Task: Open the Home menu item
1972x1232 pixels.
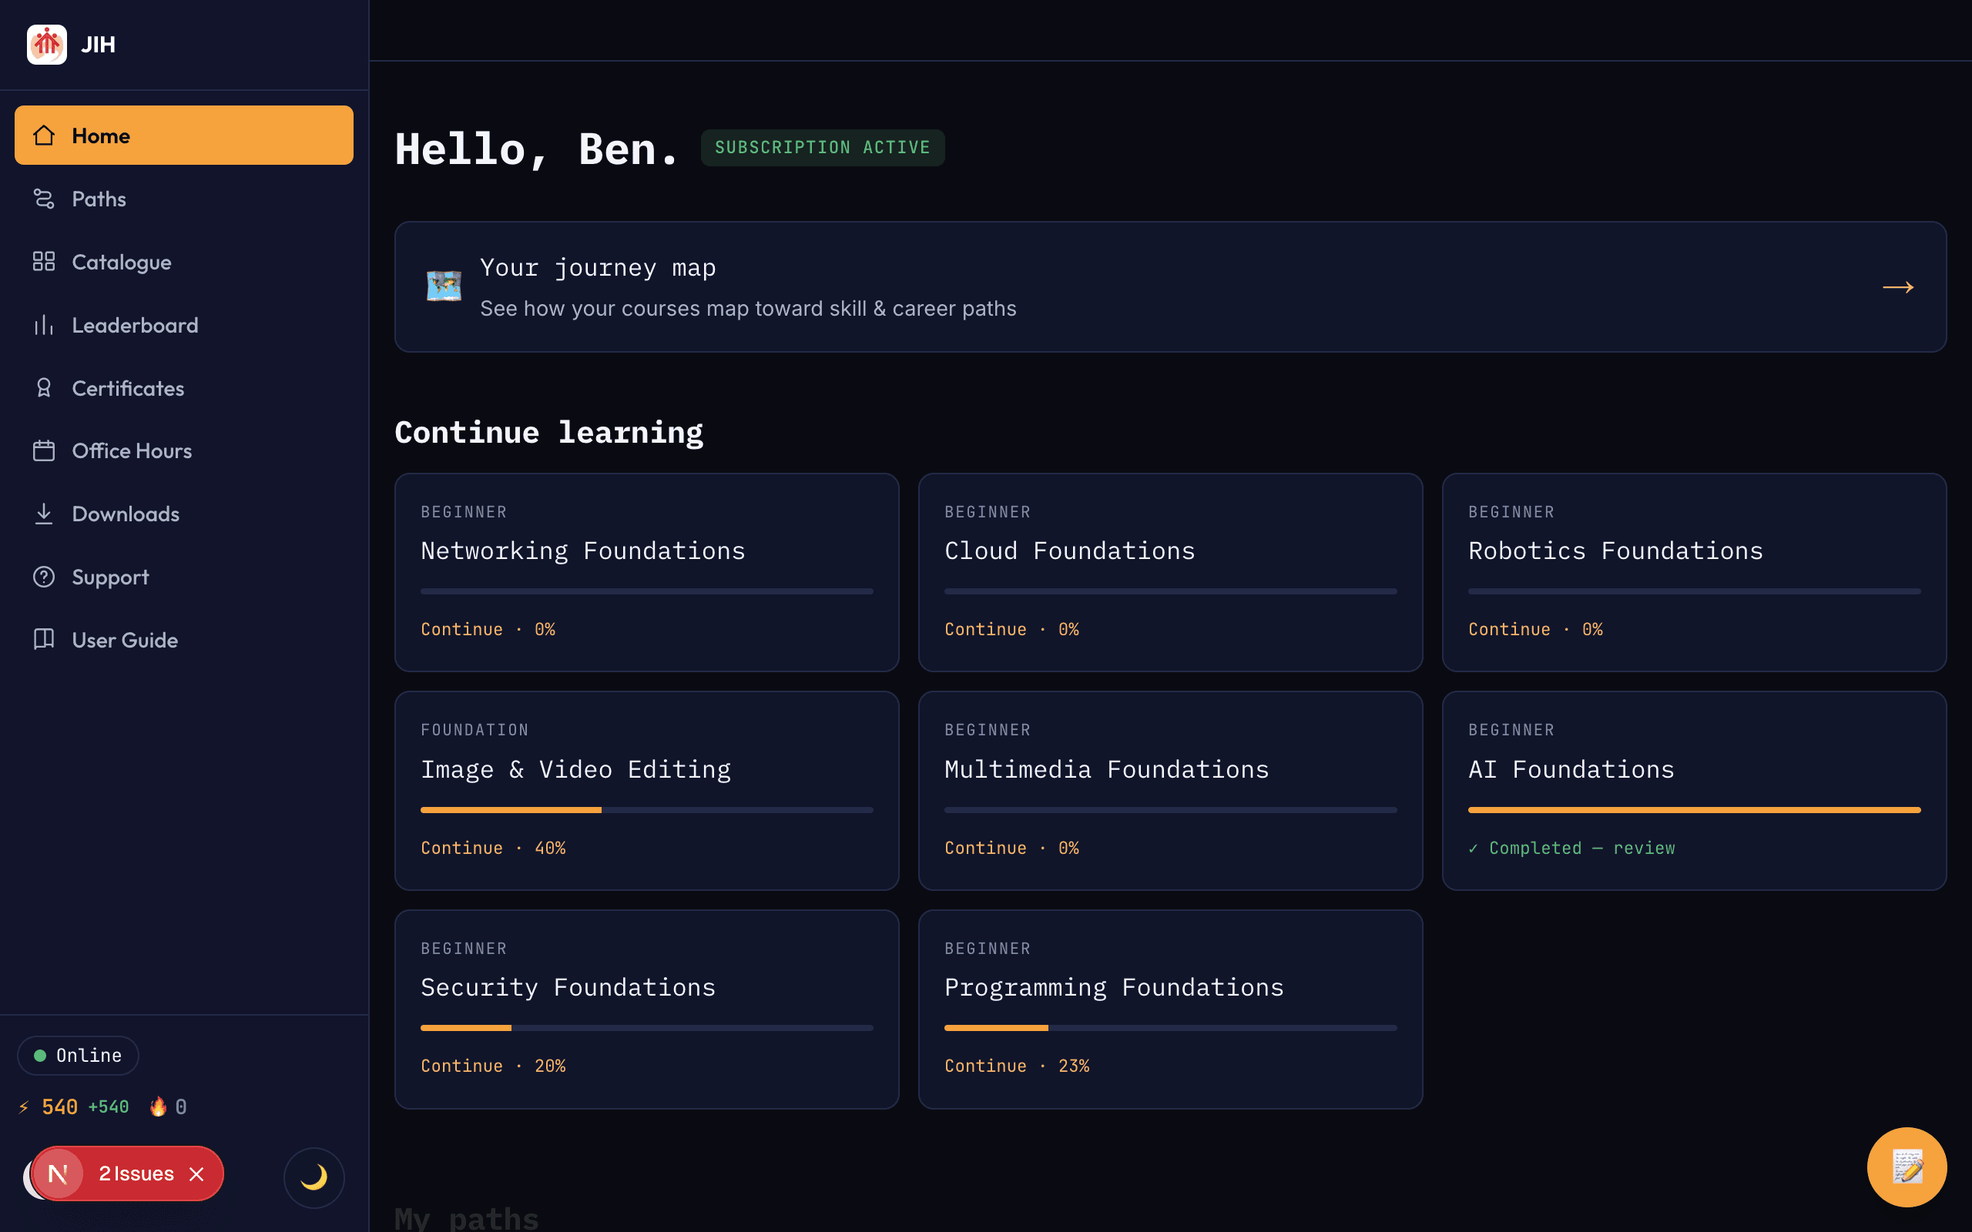Action: (x=184, y=136)
